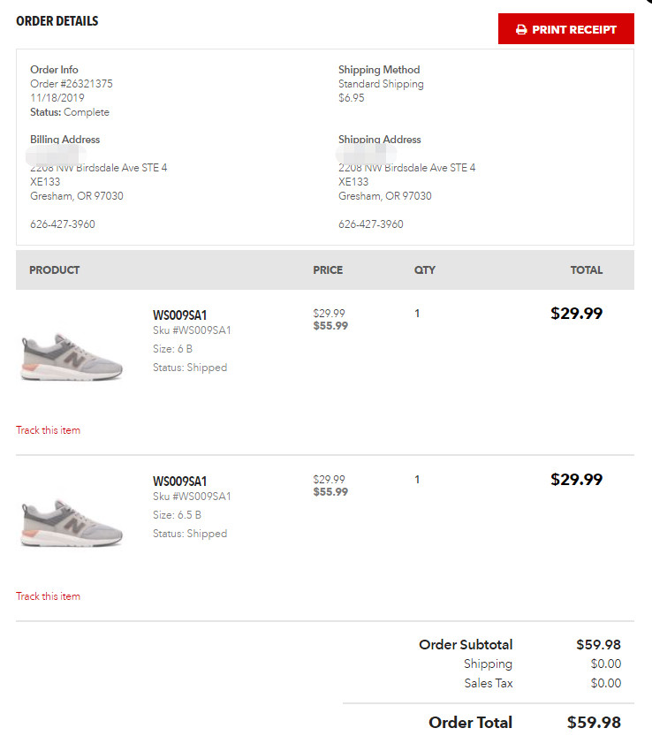The image size is (652, 751).
Task: Click the printer icon on Print Receipt
Action: 521,30
